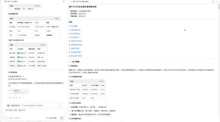Click the plus attachment button in input box
This screenshot has width=220, height=122.
(x=6, y=118)
